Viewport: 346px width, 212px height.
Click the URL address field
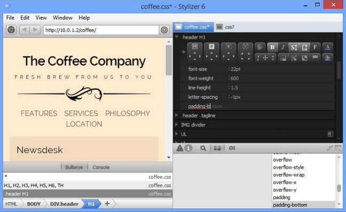click(x=101, y=30)
